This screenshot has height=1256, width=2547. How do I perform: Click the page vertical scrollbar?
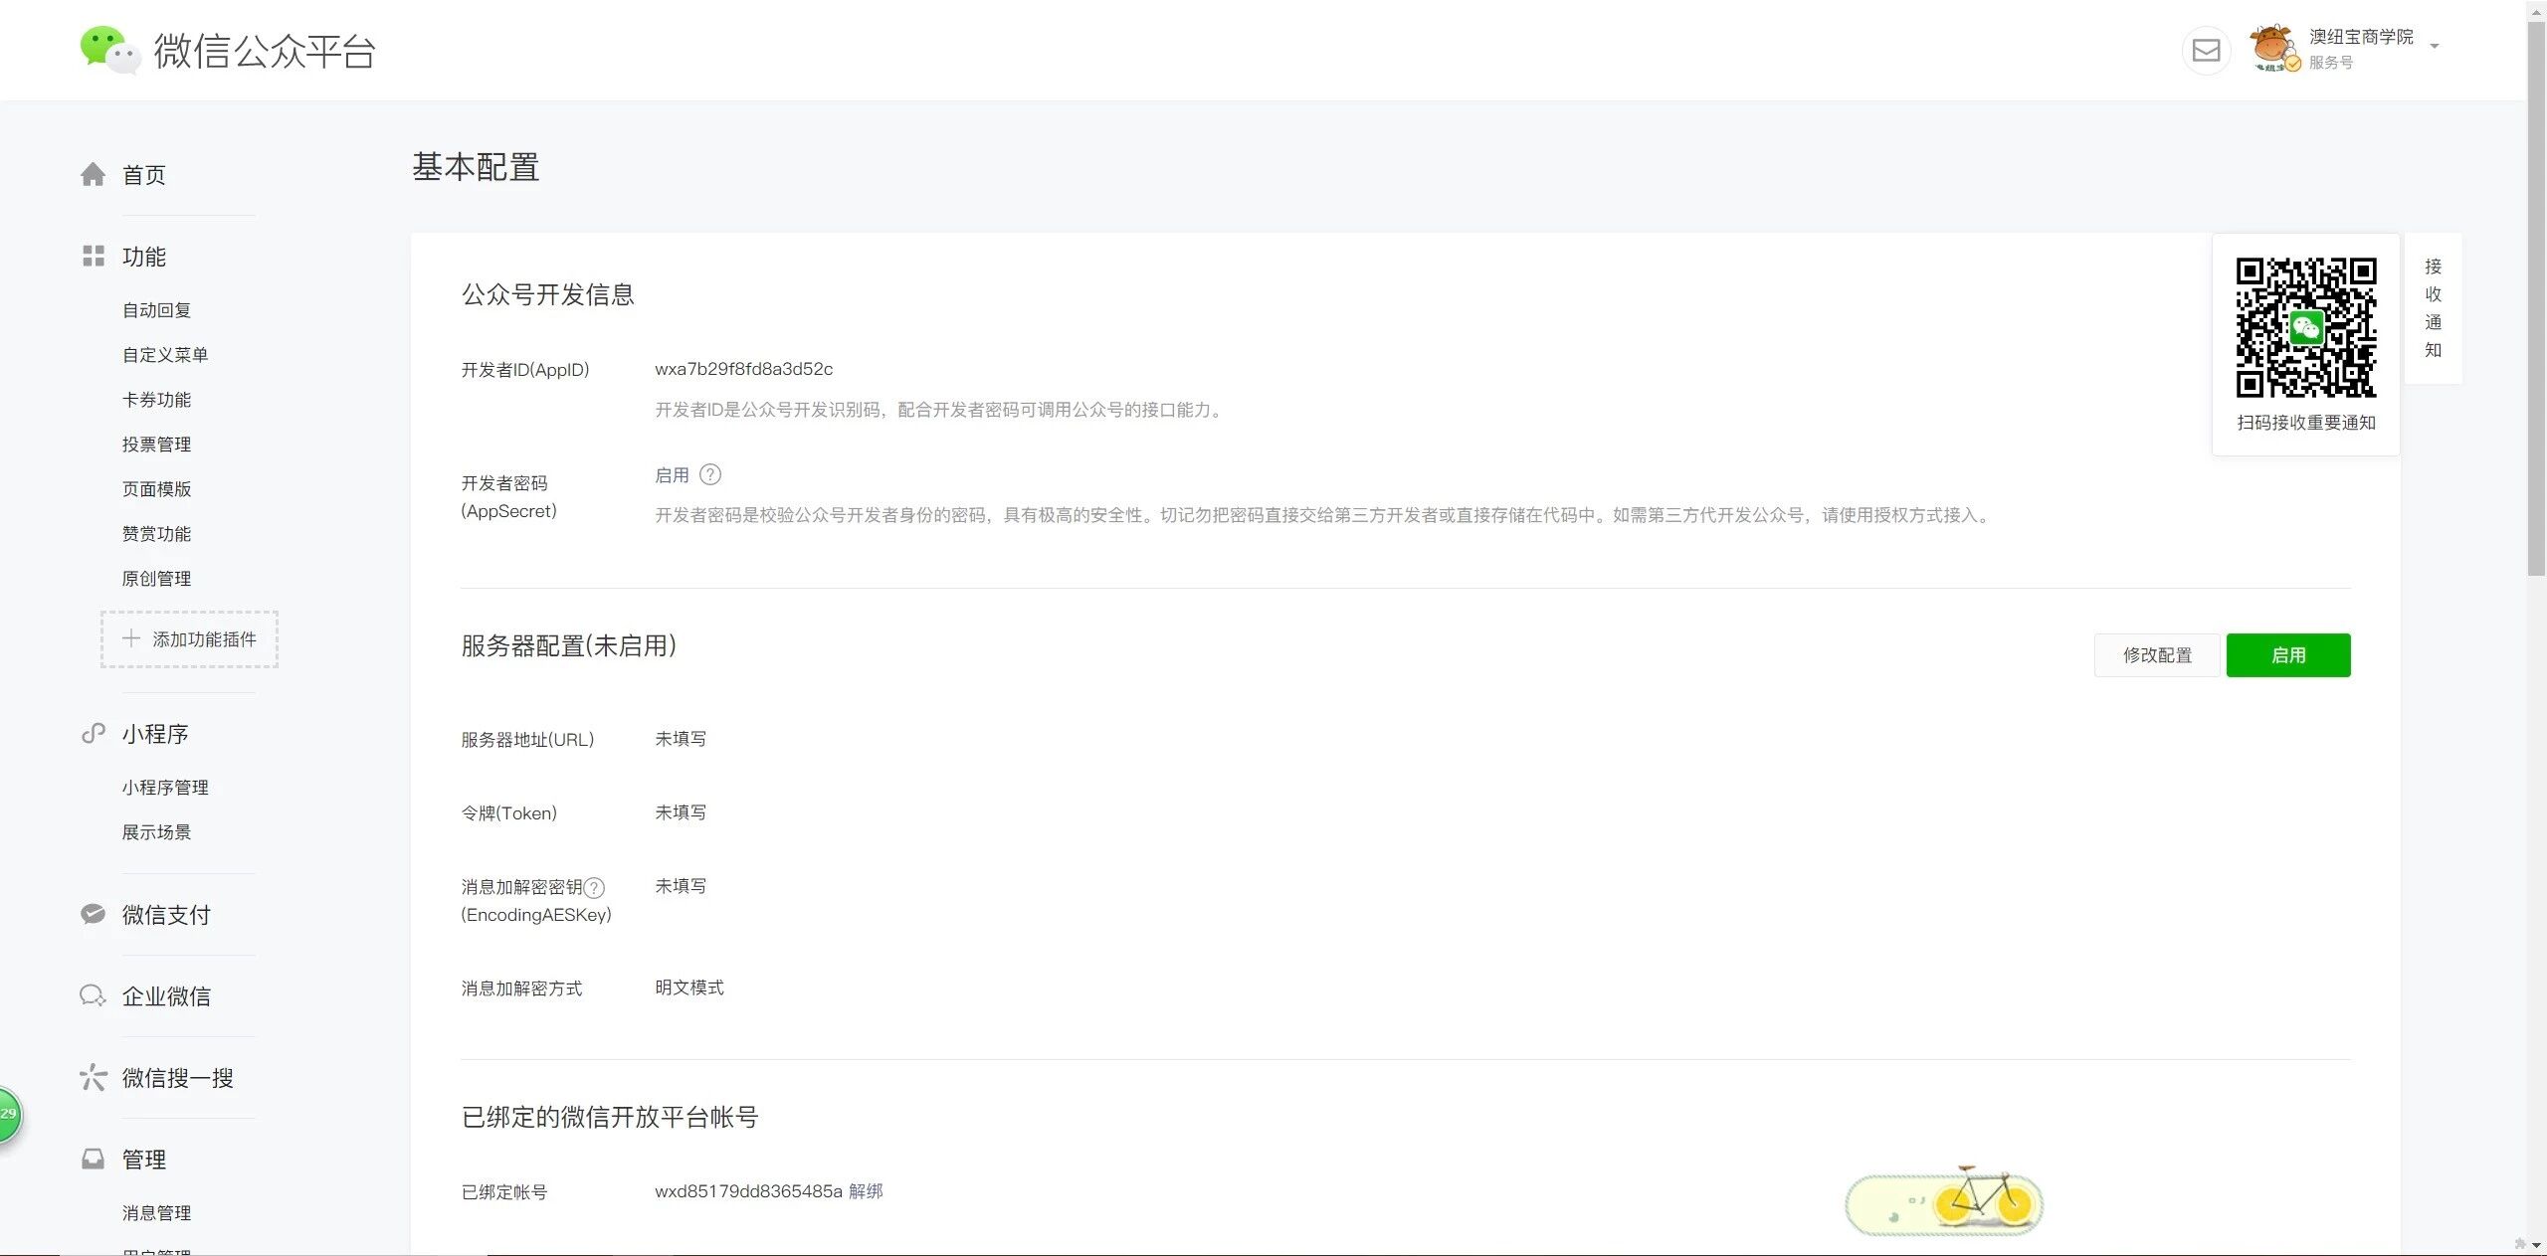click(2536, 298)
